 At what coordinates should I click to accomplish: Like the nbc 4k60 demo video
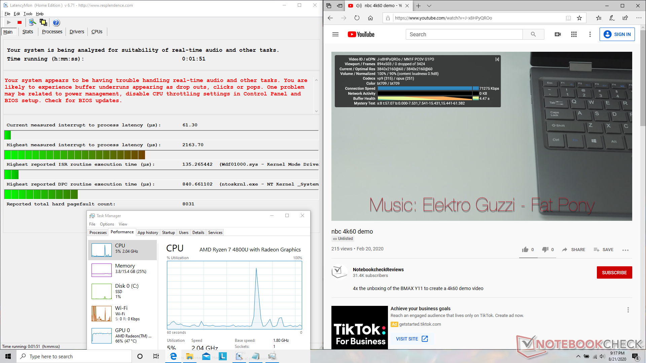click(525, 249)
